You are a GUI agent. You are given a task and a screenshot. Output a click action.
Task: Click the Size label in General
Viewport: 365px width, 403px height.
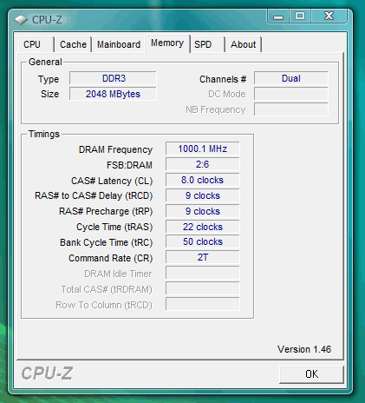(49, 95)
